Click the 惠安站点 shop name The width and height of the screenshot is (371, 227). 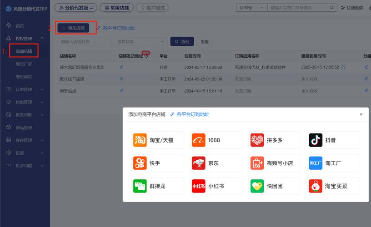pos(68,91)
